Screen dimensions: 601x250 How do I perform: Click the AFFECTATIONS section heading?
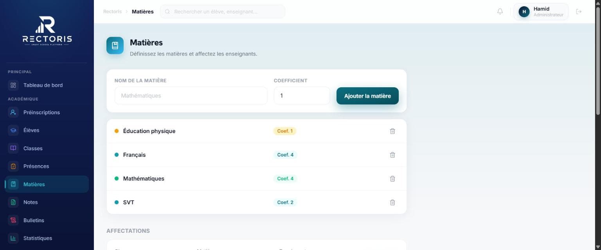tap(128, 231)
